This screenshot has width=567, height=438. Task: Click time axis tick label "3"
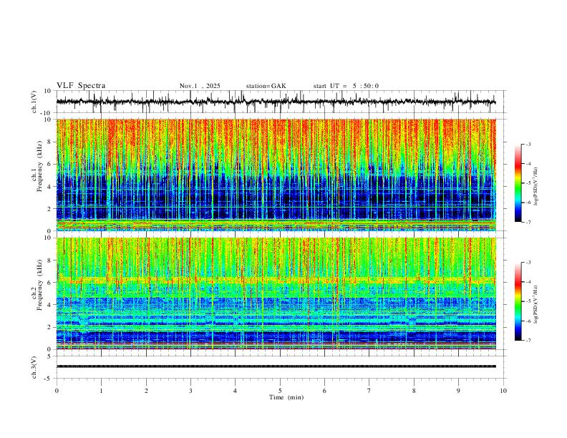pos(190,391)
